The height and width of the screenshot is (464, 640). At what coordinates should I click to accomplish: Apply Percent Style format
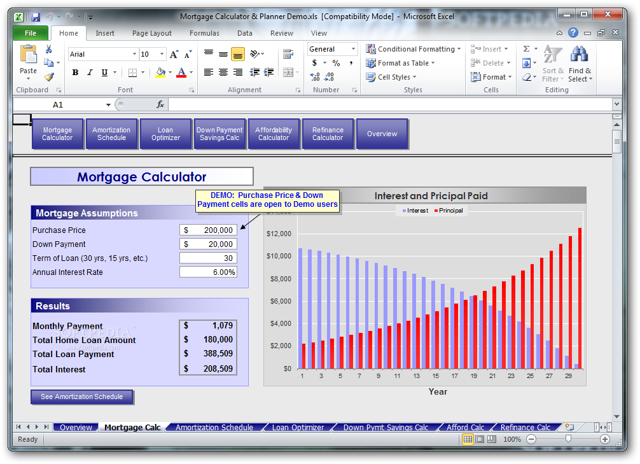tap(336, 63)
